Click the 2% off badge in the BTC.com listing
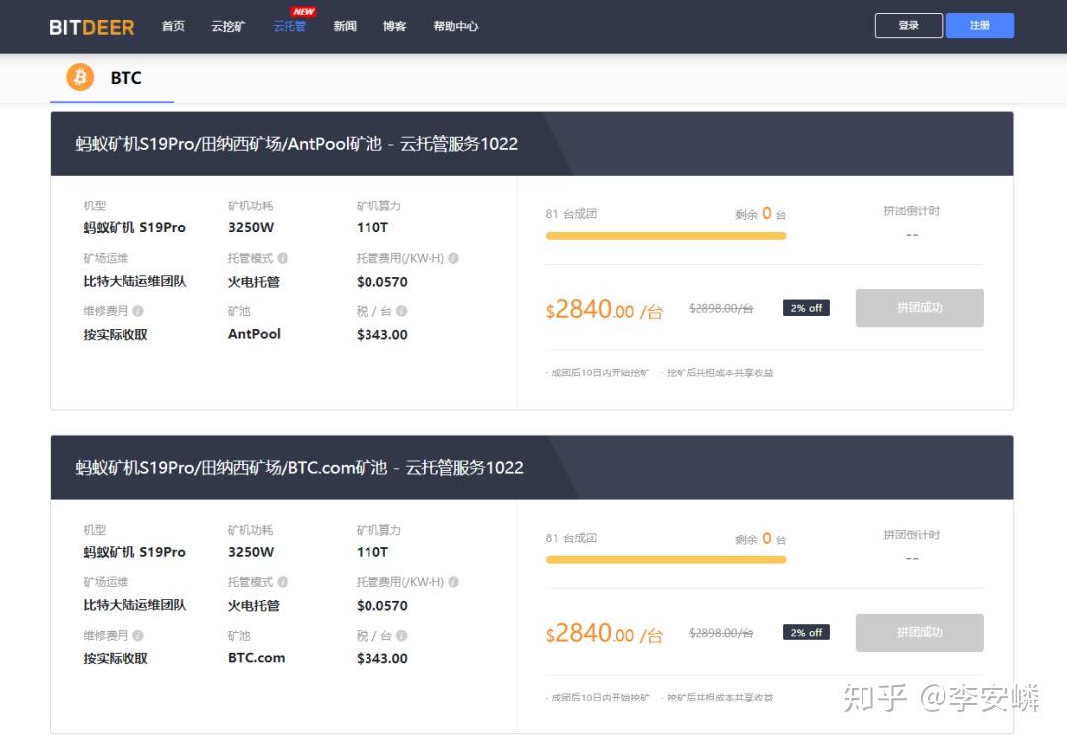The image size is (1067, 742). pyautogui.click(x=806, y=632)
